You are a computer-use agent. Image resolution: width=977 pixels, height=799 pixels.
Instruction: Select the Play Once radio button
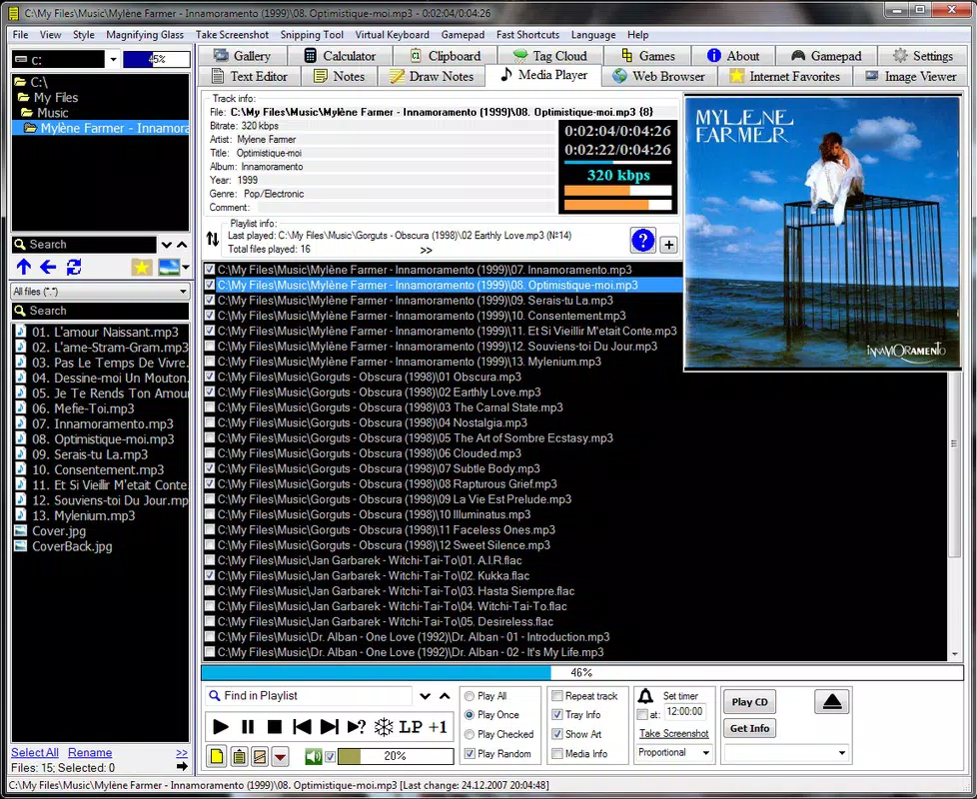(470, 715)
